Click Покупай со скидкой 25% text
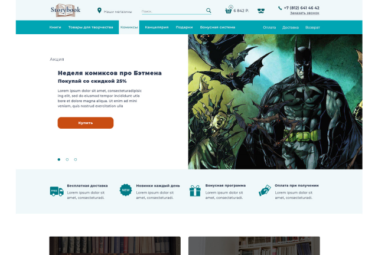 pyautogui.click(x=92, y=81)
